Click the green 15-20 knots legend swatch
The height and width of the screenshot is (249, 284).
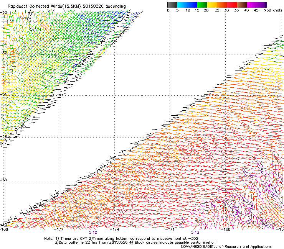[x=202, y=5]
